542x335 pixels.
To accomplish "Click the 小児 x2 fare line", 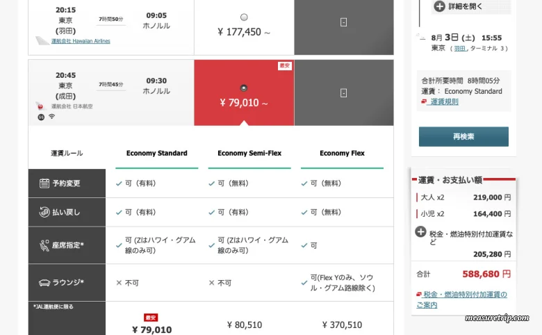I will 463,214.
